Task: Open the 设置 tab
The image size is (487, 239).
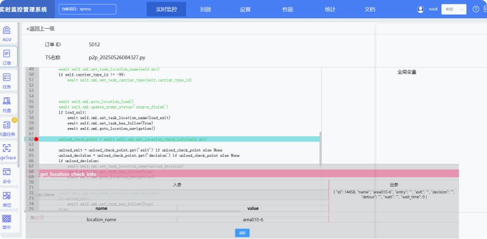Action: pyautogui.click(x=245, y=9)
